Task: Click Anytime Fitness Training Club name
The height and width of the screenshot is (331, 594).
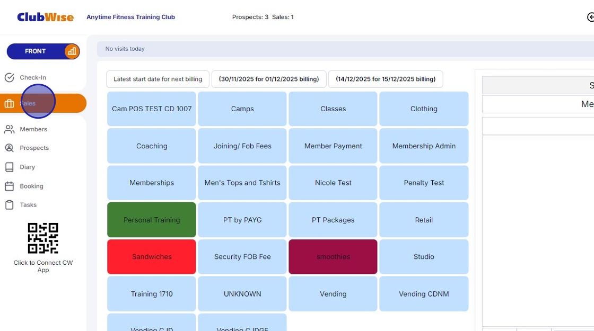Action: point(130,17)
